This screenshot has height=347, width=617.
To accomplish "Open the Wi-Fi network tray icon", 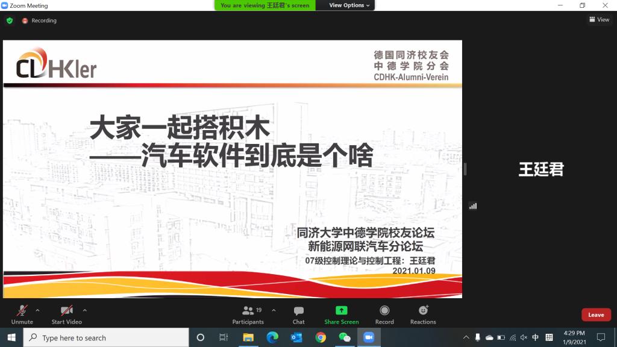I will pyautogui.click(x=513, y=337).
